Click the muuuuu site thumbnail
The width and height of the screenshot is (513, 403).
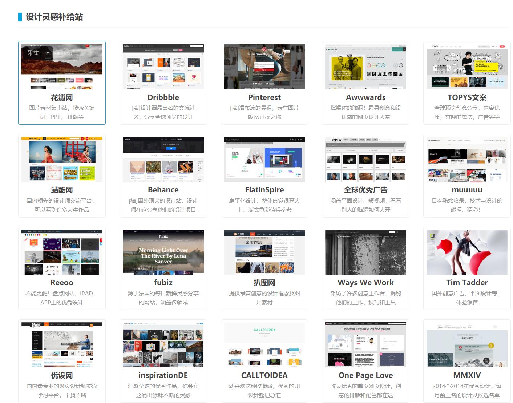click(x=467, y=160)
